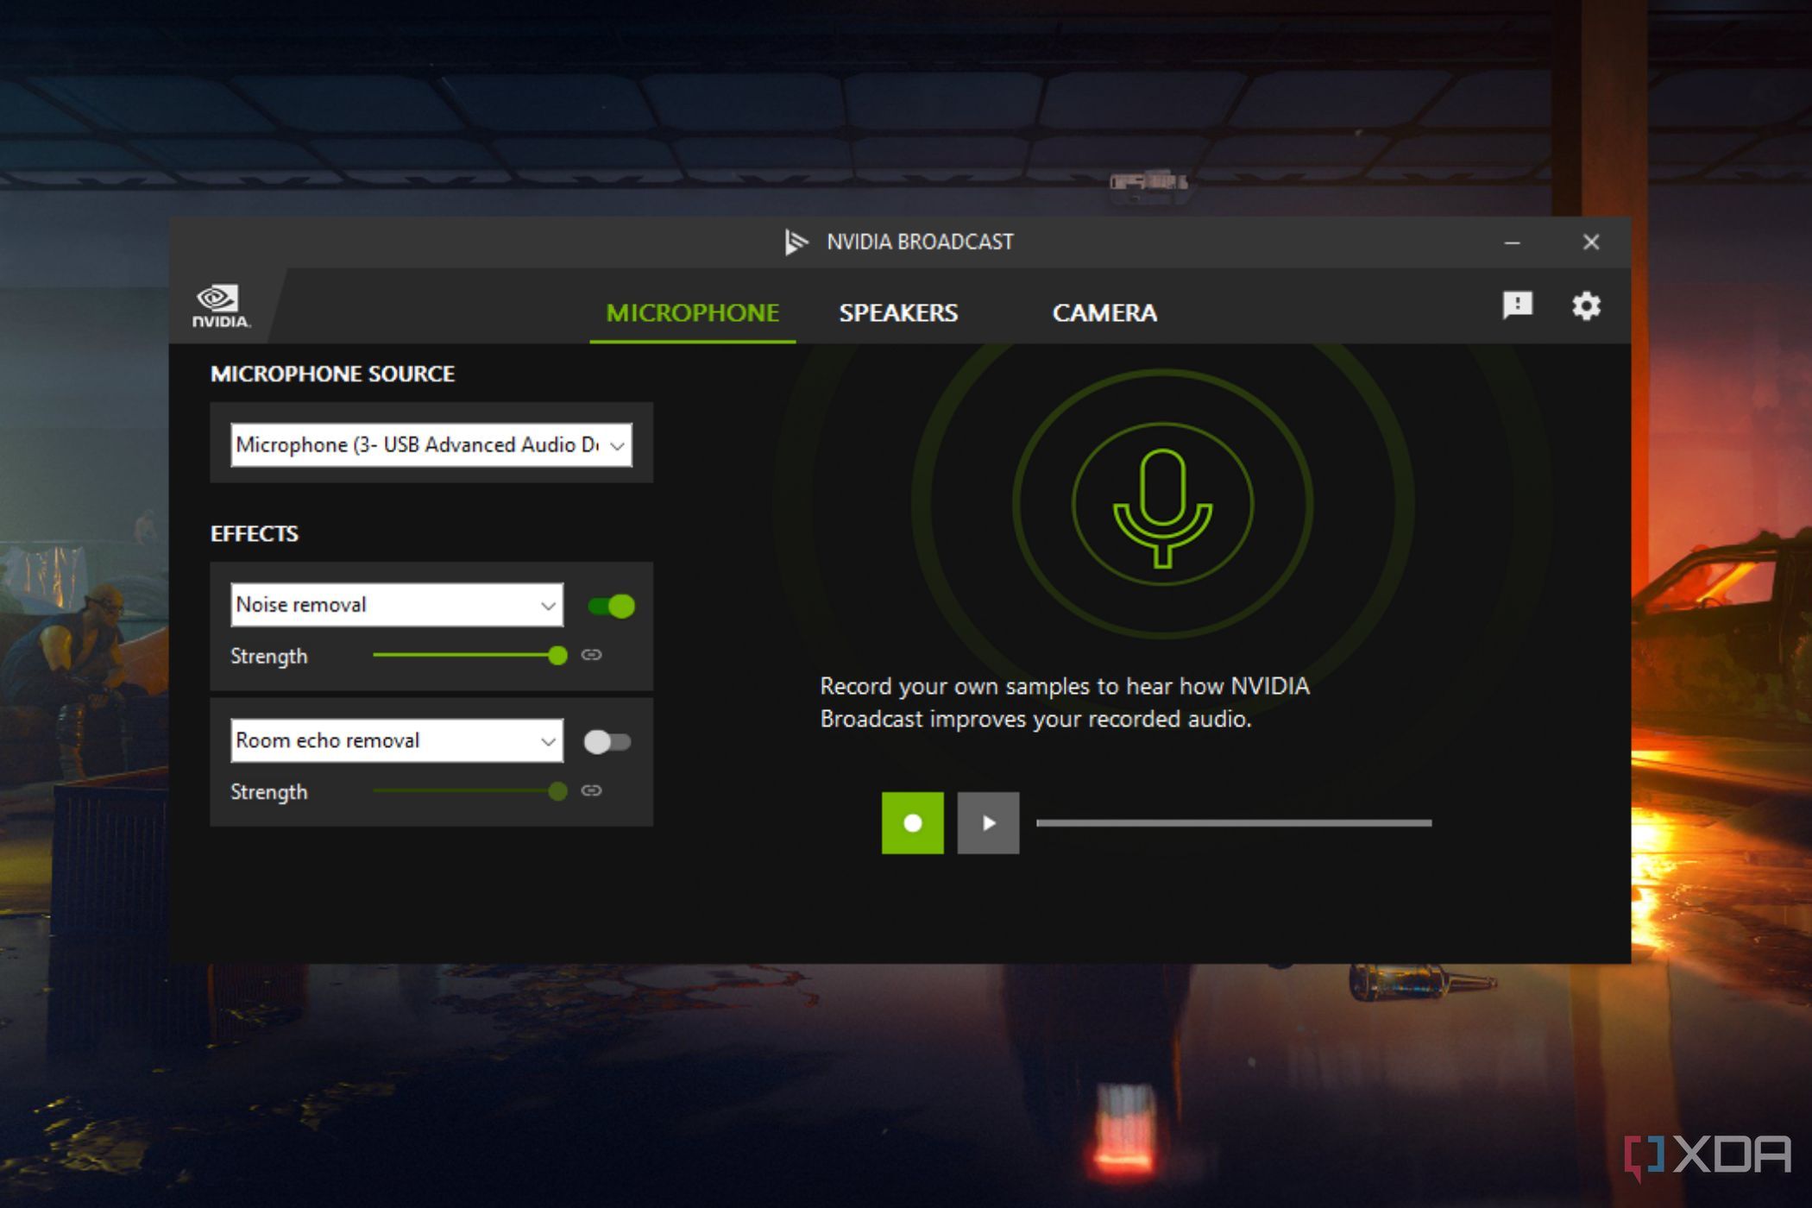Switch to the Speakers tab

click(x=898, y=312)
